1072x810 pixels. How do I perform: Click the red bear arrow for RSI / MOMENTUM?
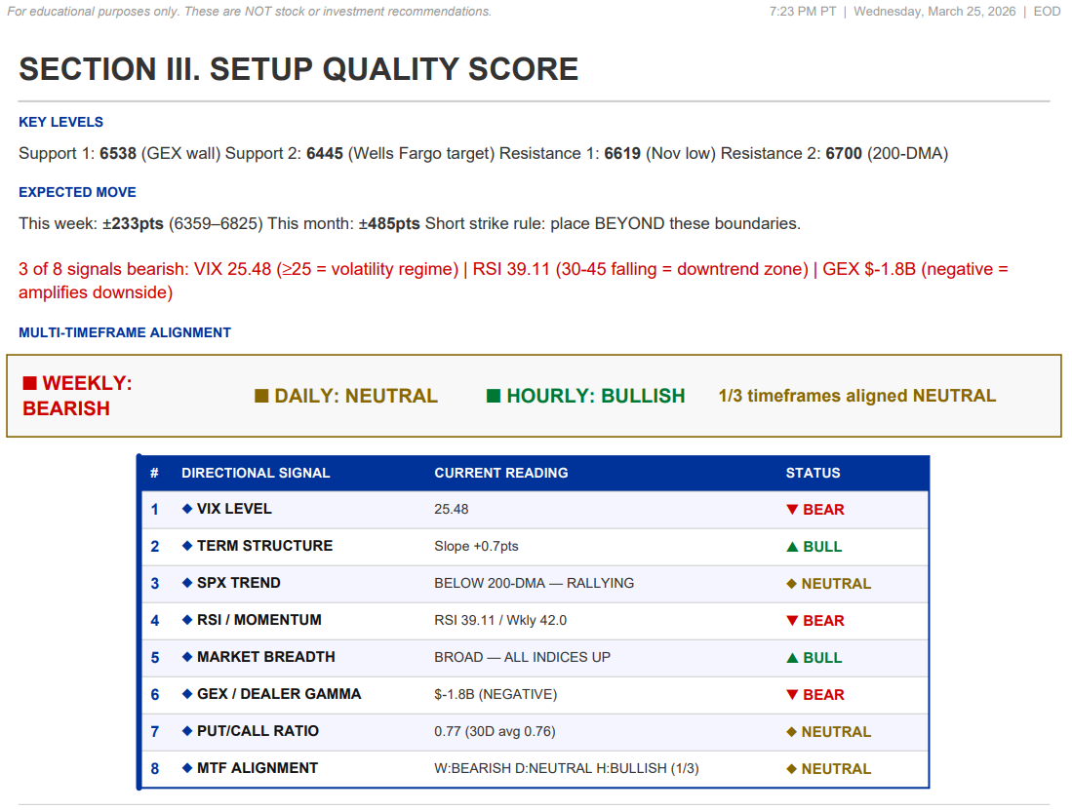793,621
